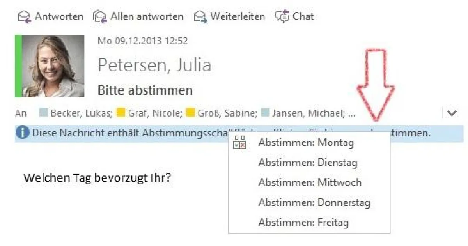This screenshot has width=468, height=246.
Task: Expand the recipient list with the chevron
Action: (x=451, y=113)
